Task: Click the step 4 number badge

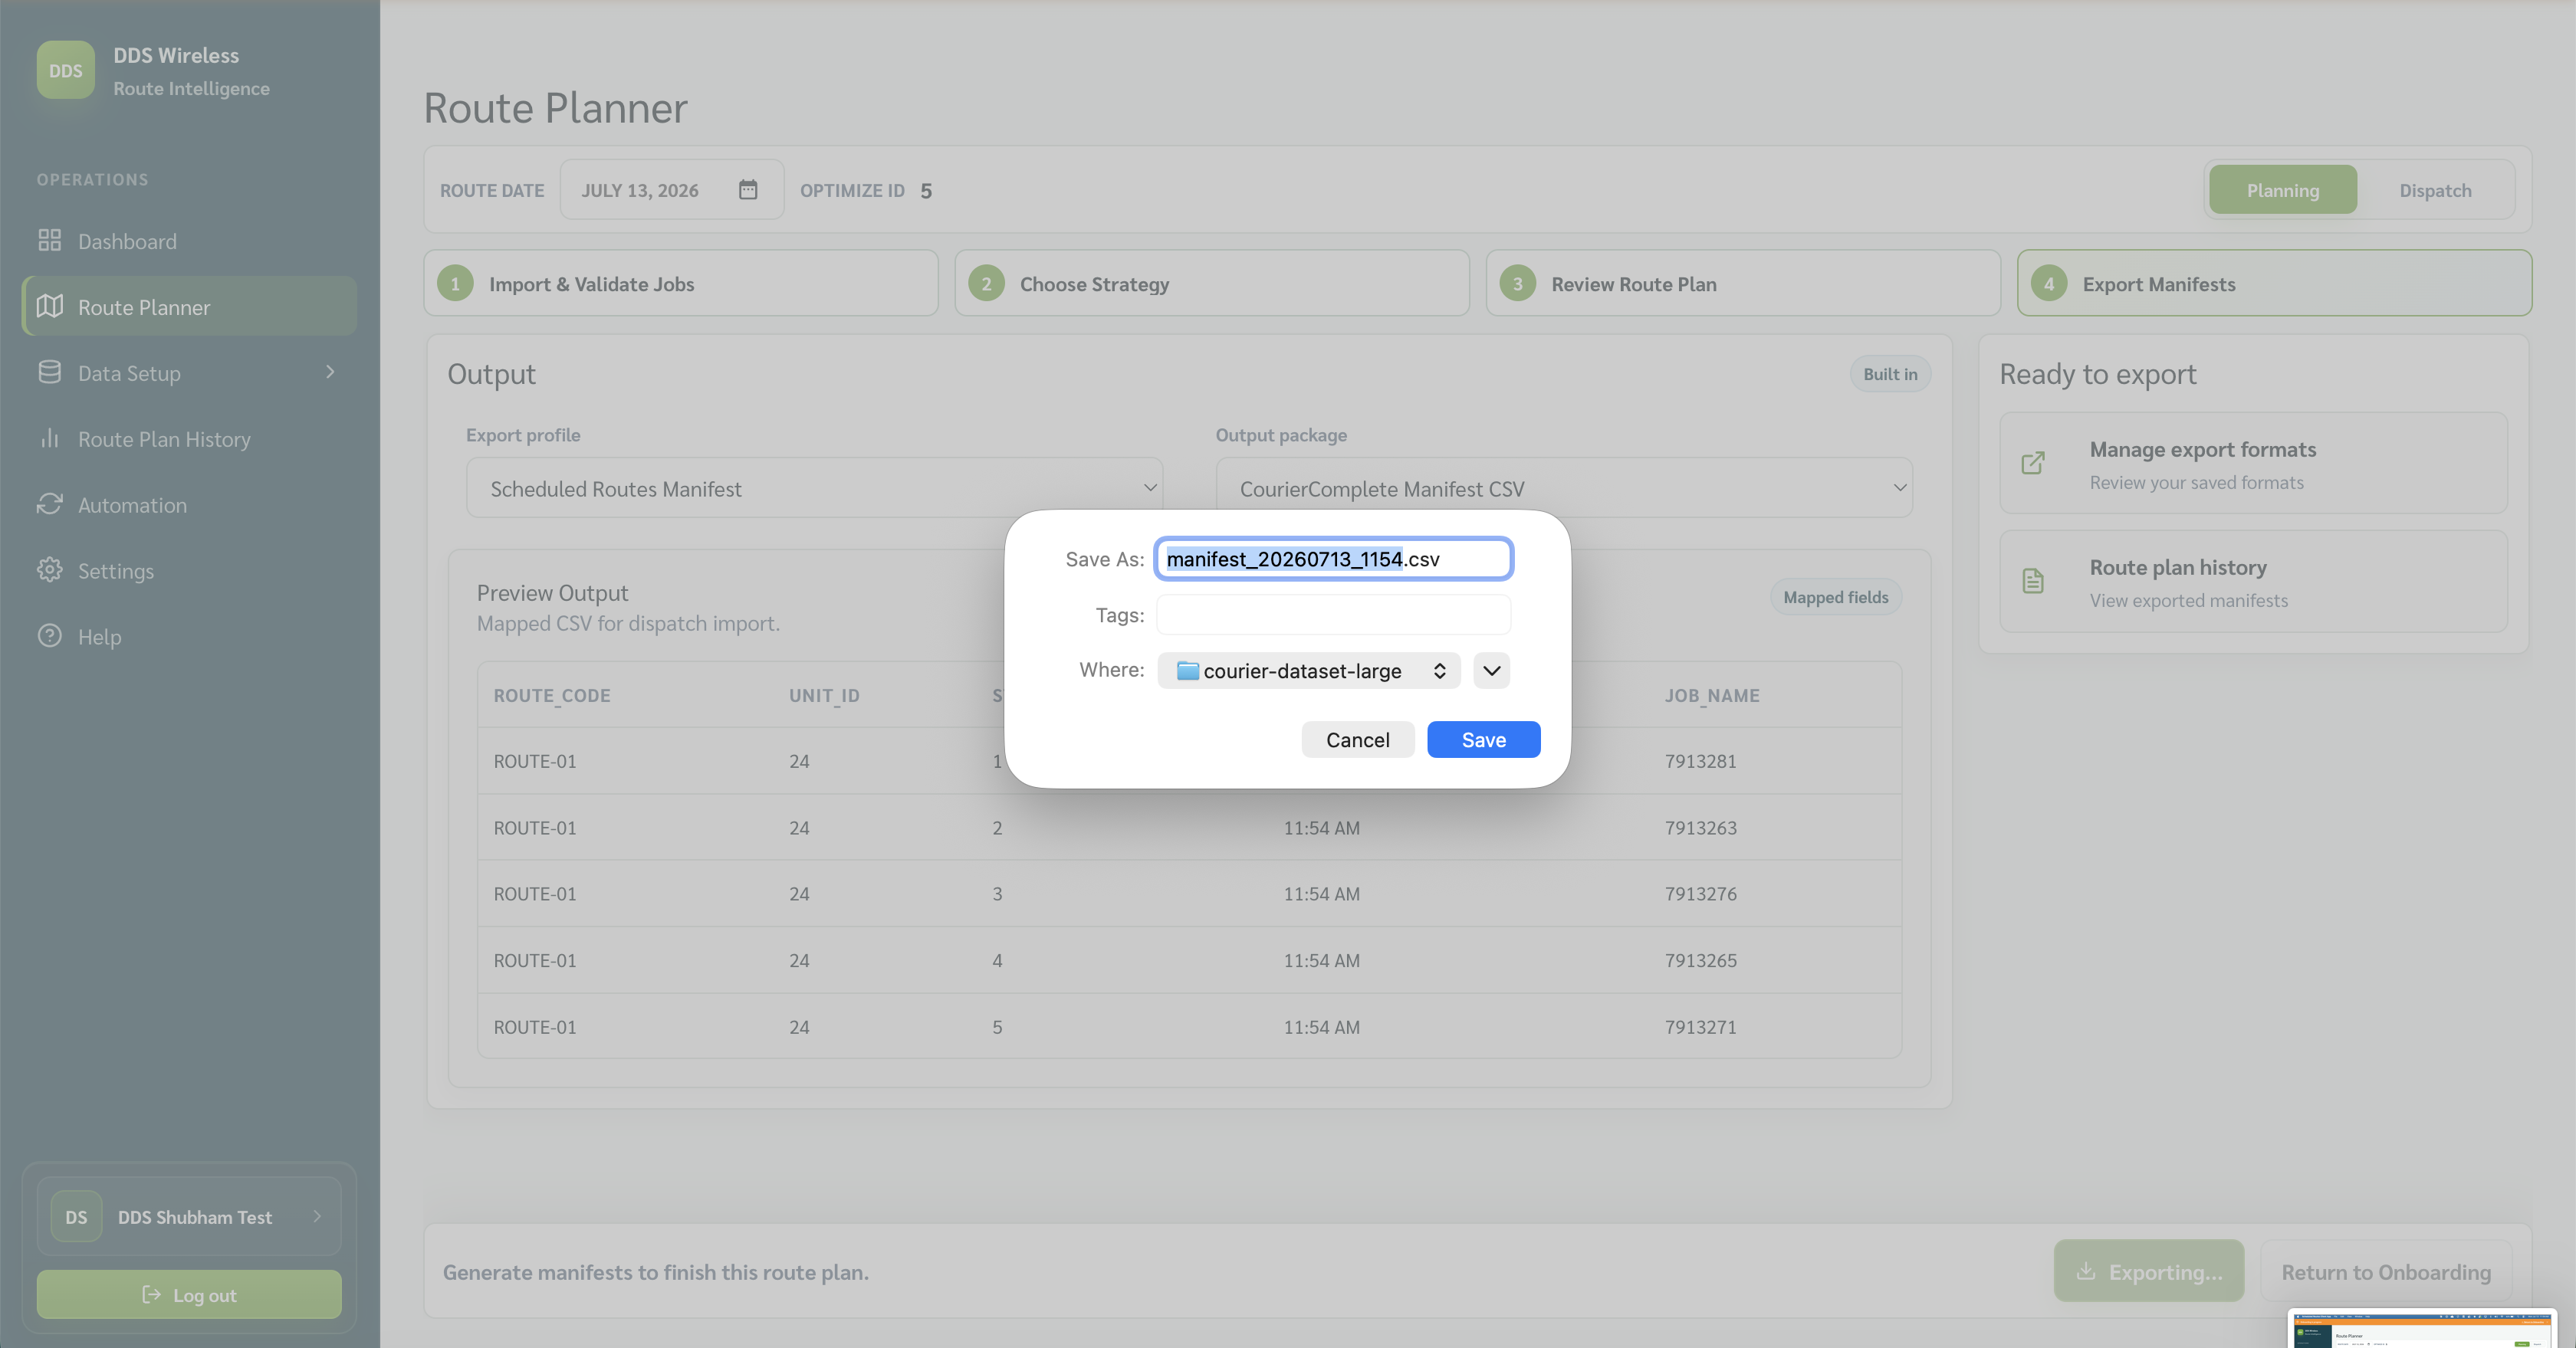Action: tap(2048, 284)
